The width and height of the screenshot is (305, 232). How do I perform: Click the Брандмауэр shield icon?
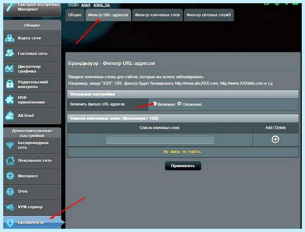[x=10, y=222]
